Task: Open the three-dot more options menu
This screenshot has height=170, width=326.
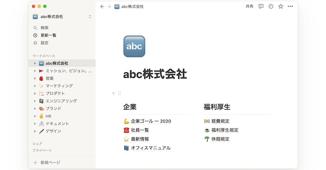Action: click(290, 6)
